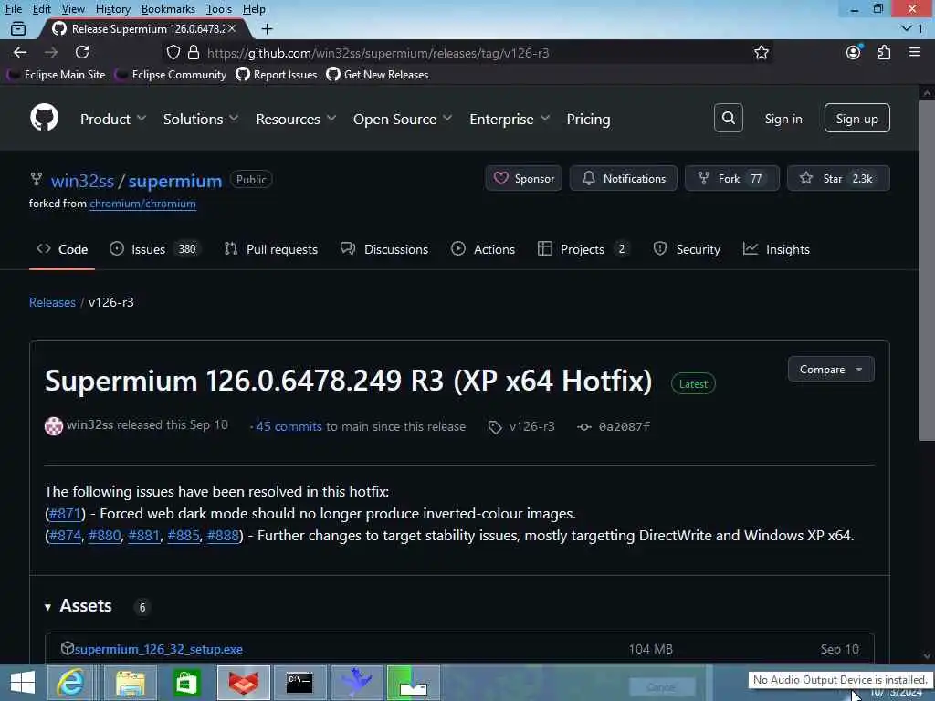Open the browser Tools menu
This screenshot has width=935, height=701.
[x=219, y=9]
